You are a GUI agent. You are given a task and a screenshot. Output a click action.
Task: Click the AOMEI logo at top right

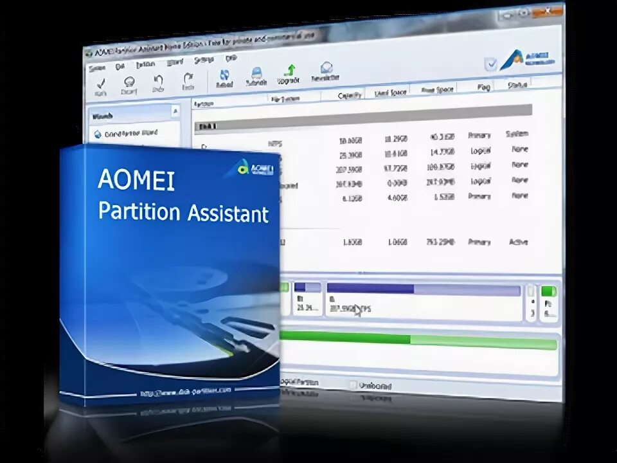tap(528, 59)
